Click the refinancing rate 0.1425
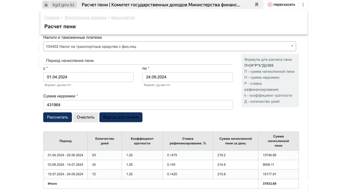This screenshot has height=192, width=348. (x=172, y=174)
